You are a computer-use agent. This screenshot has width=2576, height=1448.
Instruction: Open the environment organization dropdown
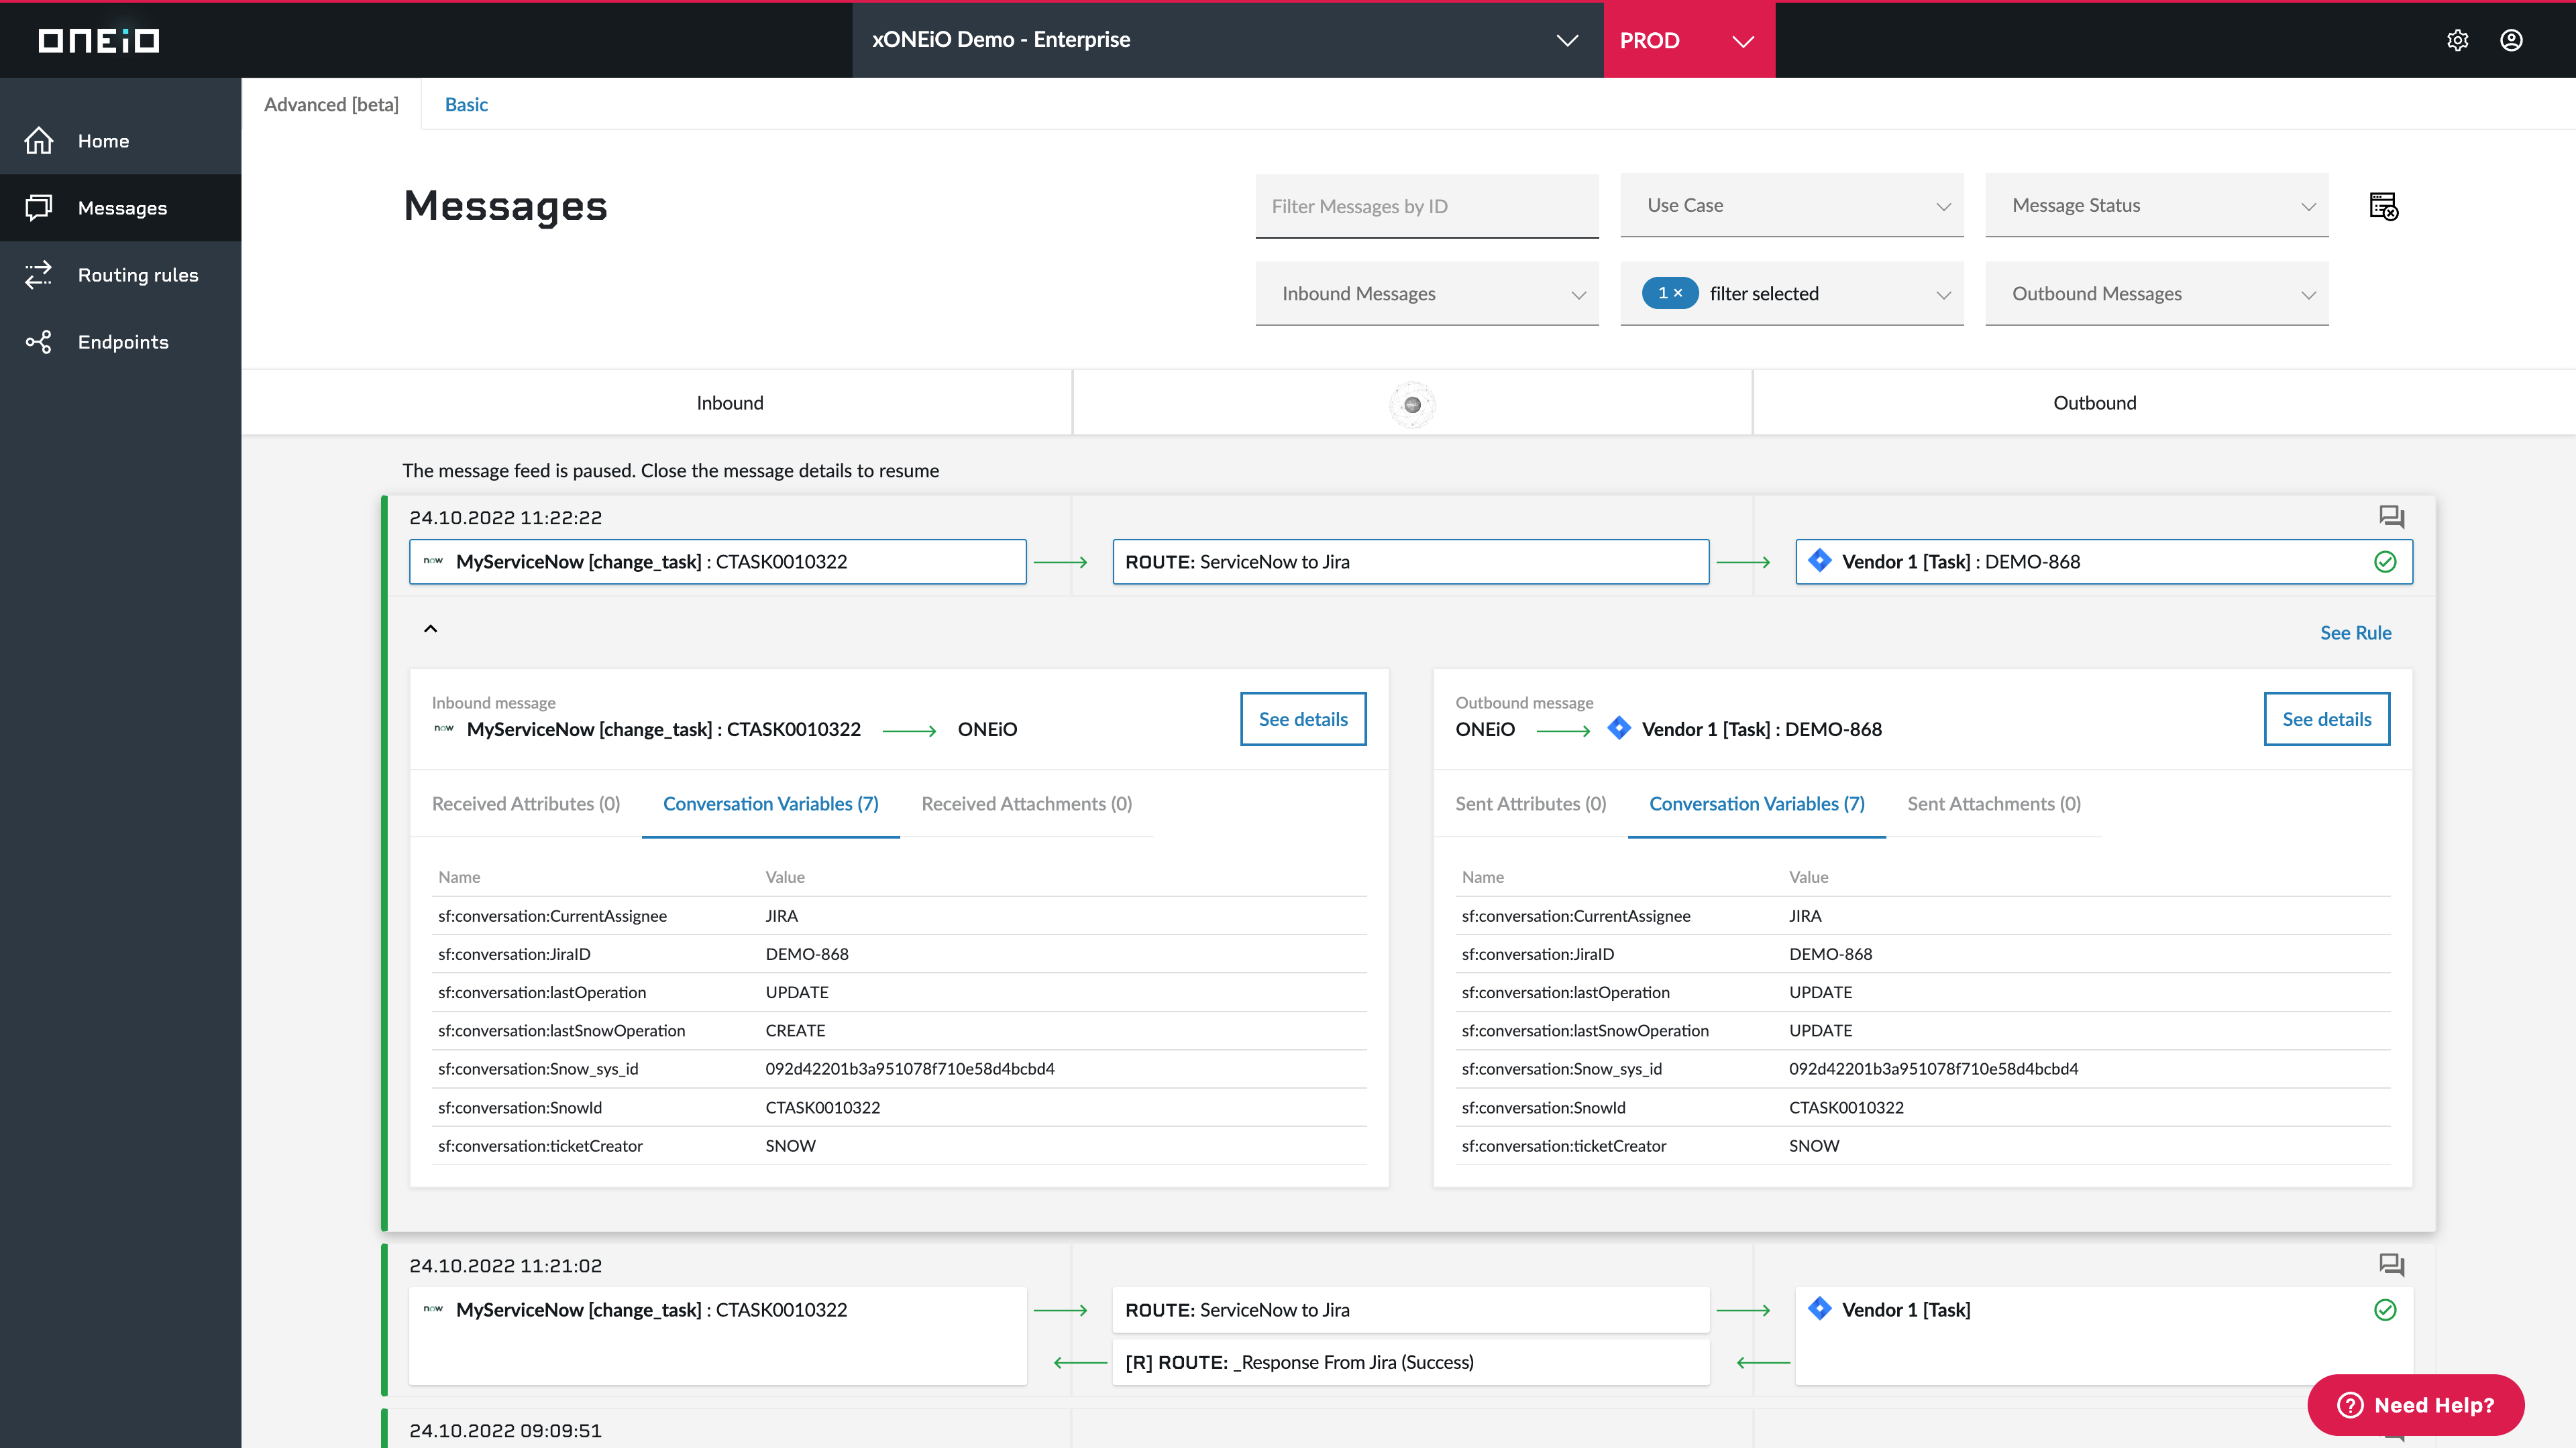pos(1227,40)
